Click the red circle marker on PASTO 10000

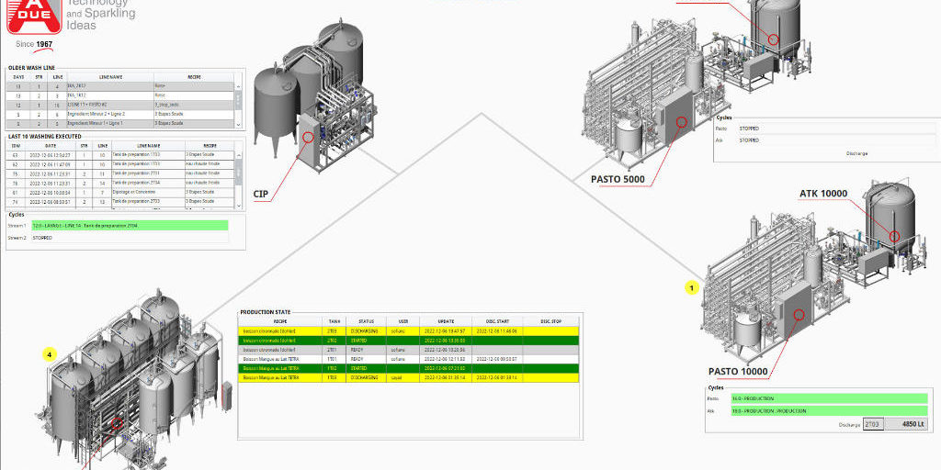pos(799,314)
